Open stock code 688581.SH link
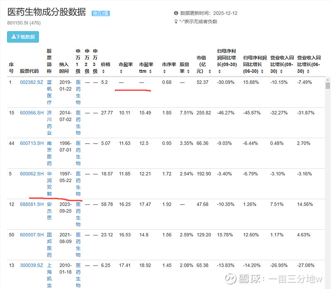Viewport: 332px width, 289px height. (32, 204)
